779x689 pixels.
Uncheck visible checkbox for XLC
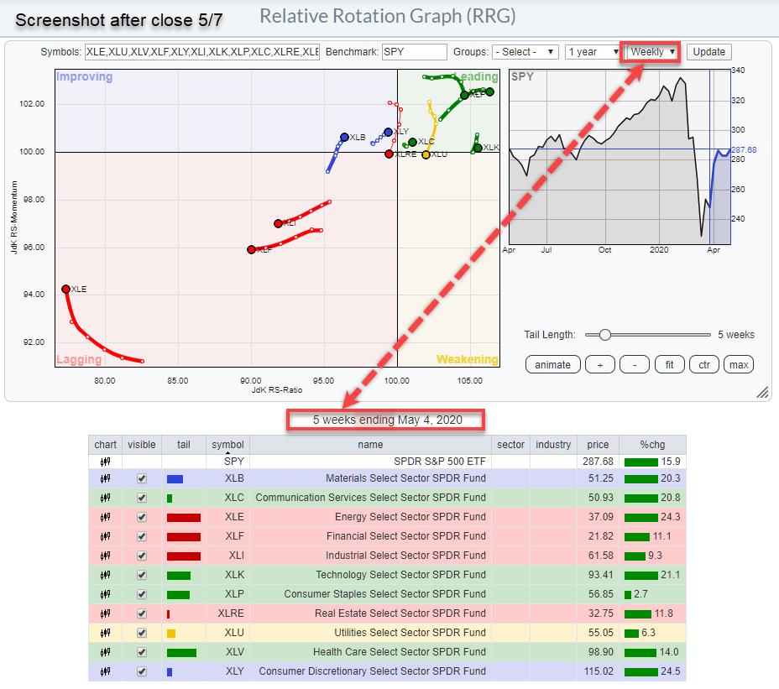coord(141,498)
